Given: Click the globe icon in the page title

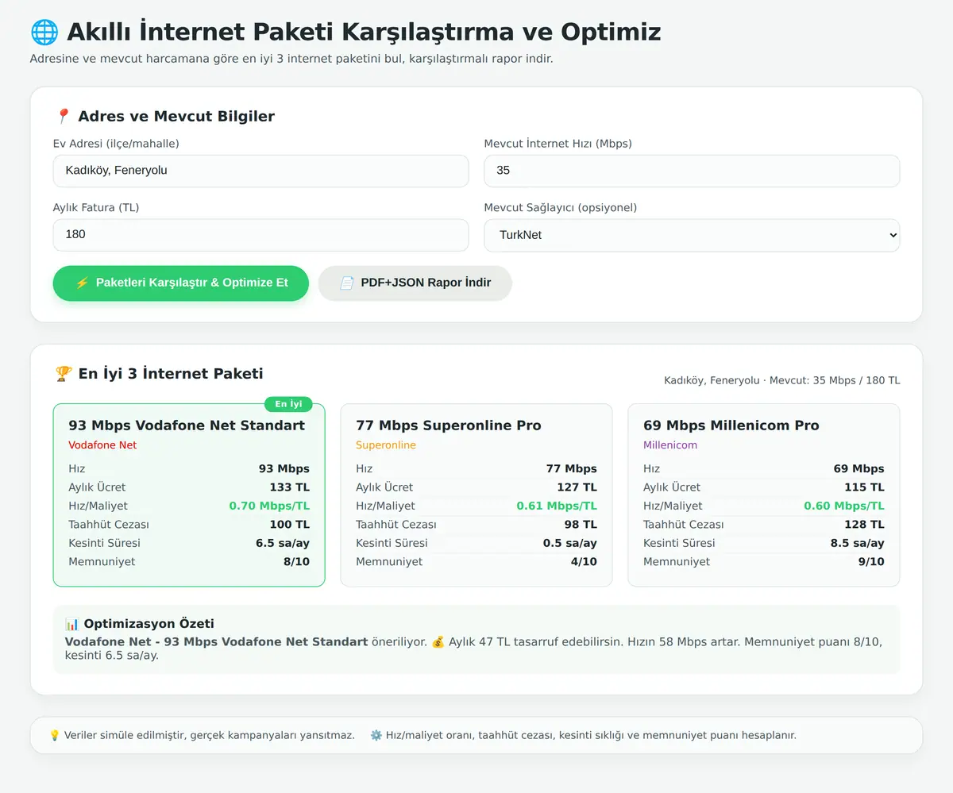Looking at the screenshot, I should [x=44, y=32].
